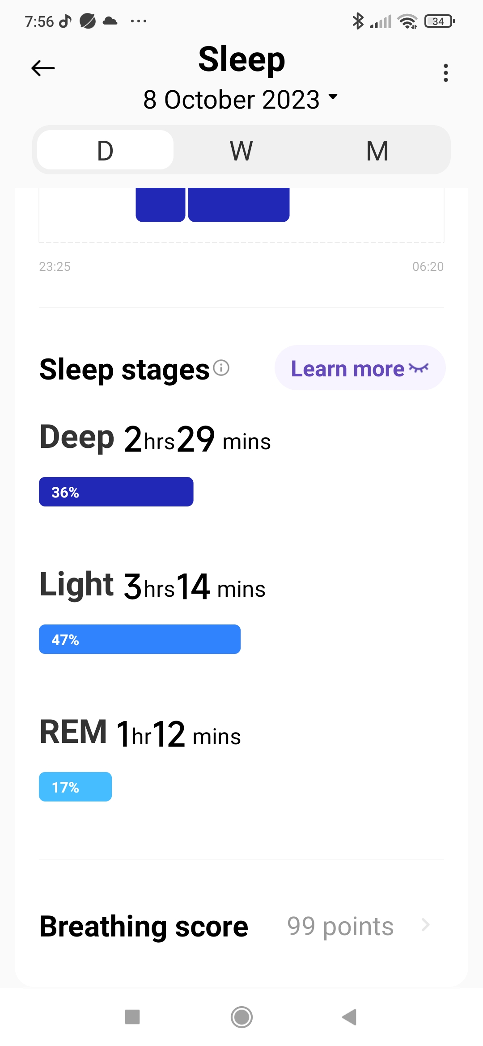483x1046 pixels.
Task: Tap the Wi-Fi status icon
Action: pos(407,21)
